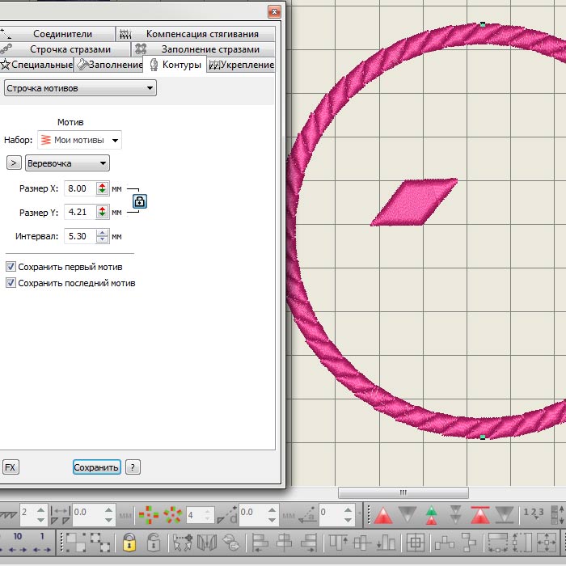This screenshot has width=566, height=566.
Task: Open the 'Веревочка' motif dropdown
Action: click(x=67, y=163)
